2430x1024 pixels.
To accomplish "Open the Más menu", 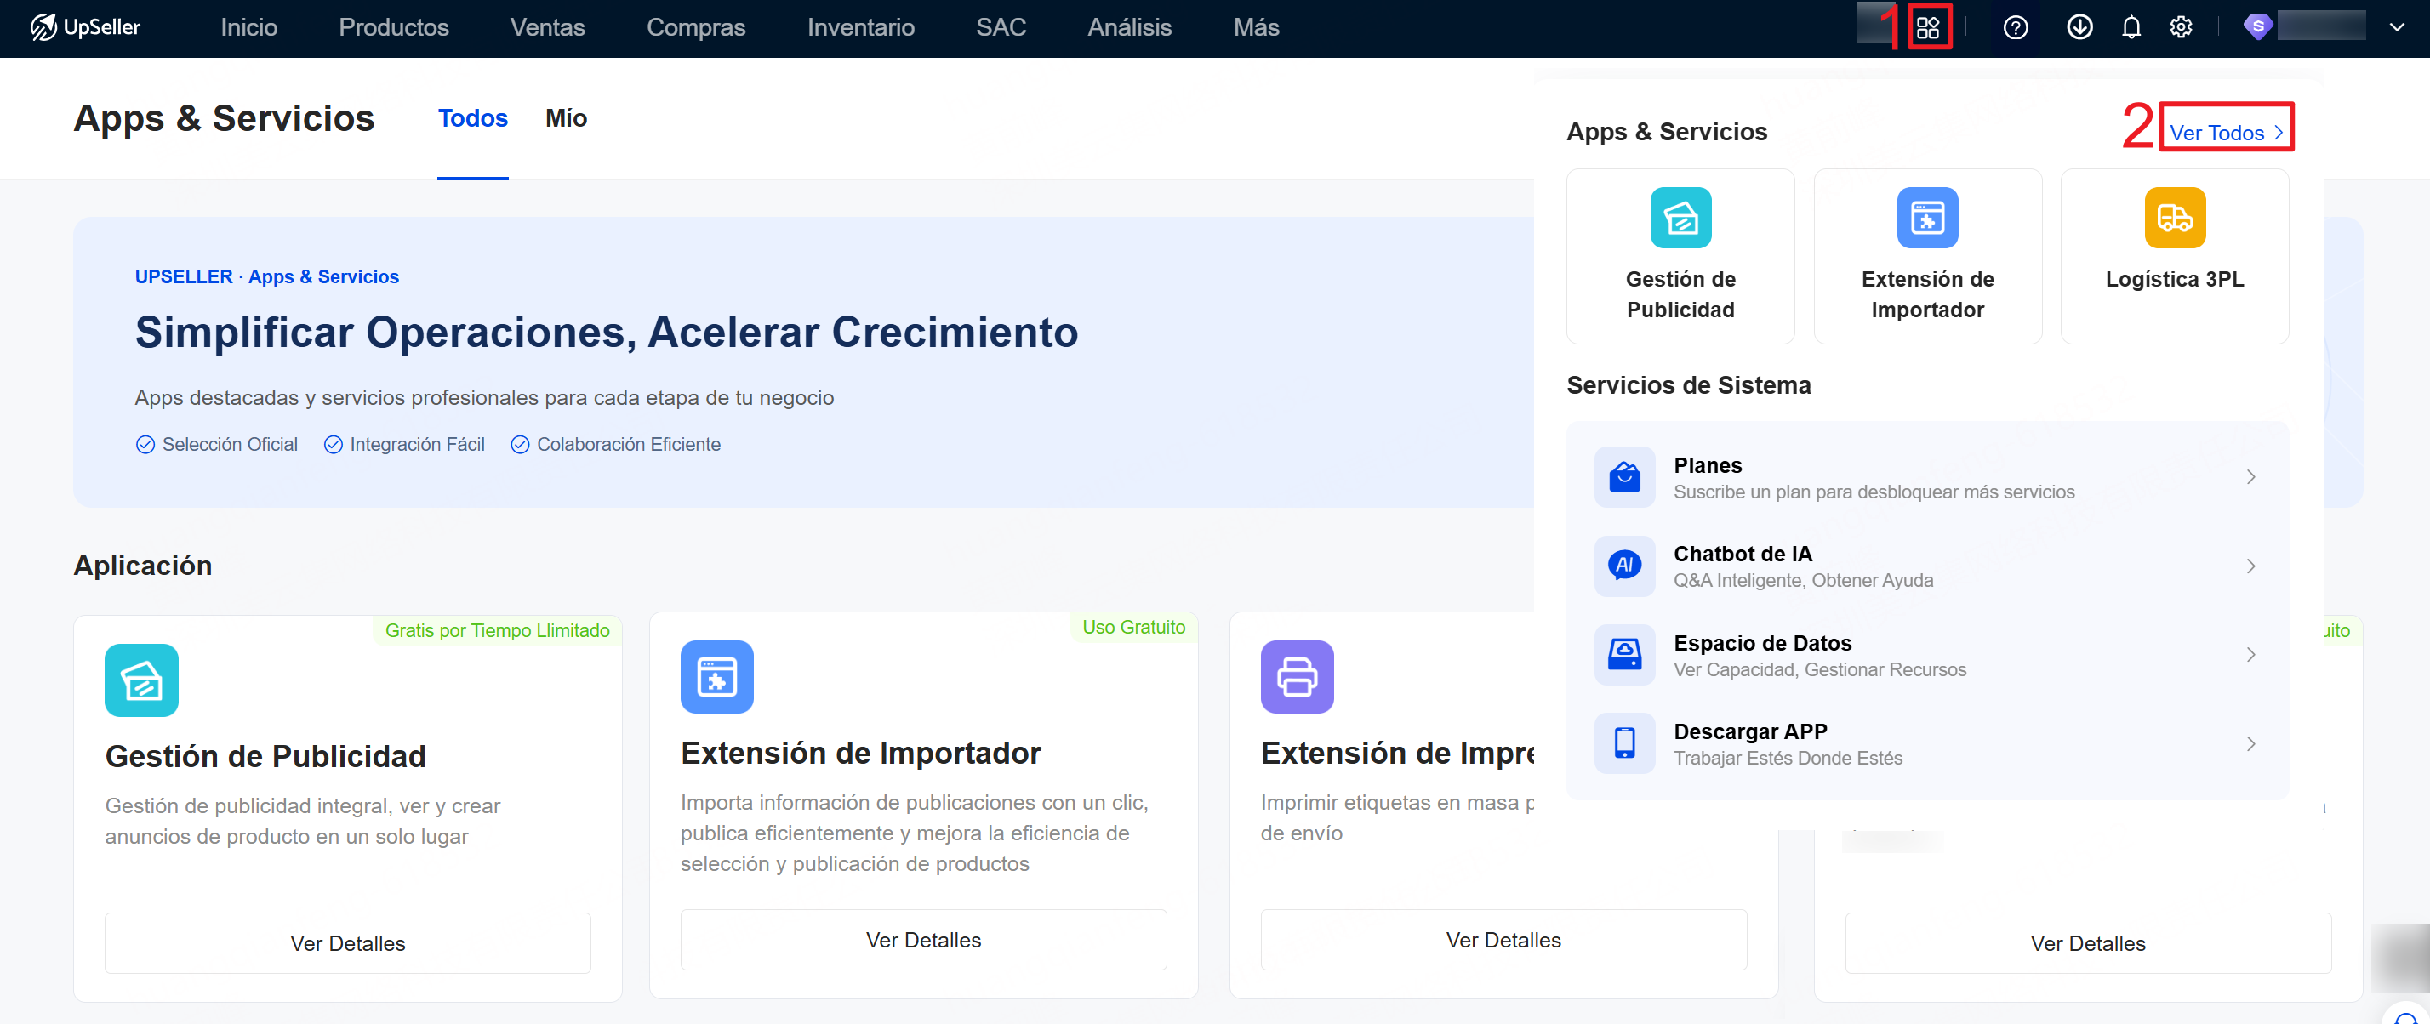I will 1257,27.
